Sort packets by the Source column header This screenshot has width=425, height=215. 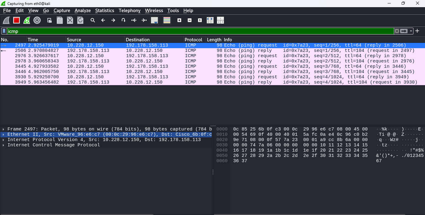pyautogui.click(x=95, y=40)
